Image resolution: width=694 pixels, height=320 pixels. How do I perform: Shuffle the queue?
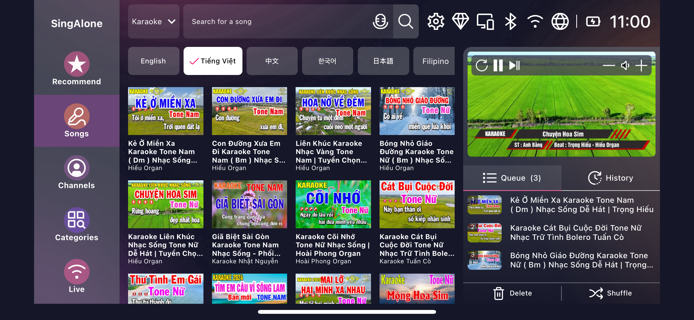tap(610, 293)
